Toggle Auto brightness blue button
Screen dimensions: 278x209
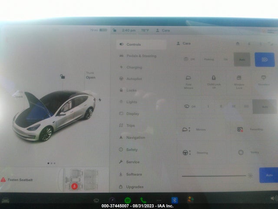coord(268,175)
